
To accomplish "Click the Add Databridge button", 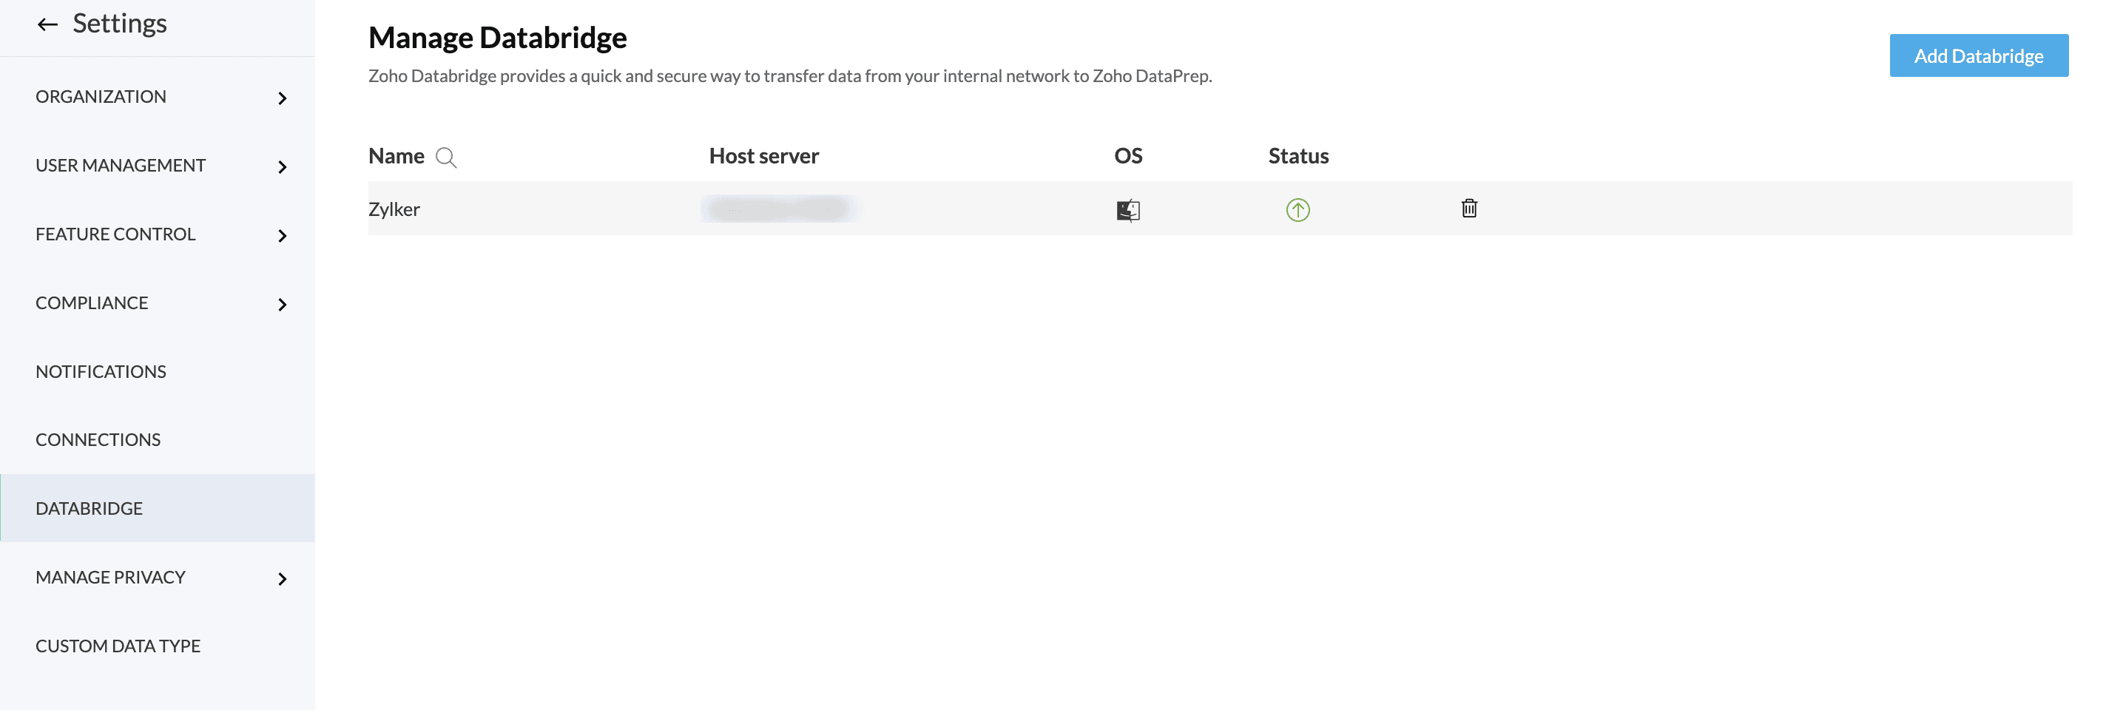I will click(x=1978, y=55).
